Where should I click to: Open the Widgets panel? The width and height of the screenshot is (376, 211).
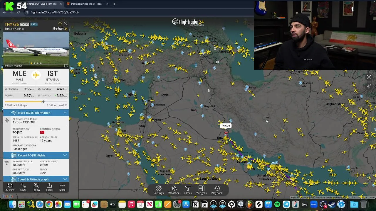click(x=202, y=190)
